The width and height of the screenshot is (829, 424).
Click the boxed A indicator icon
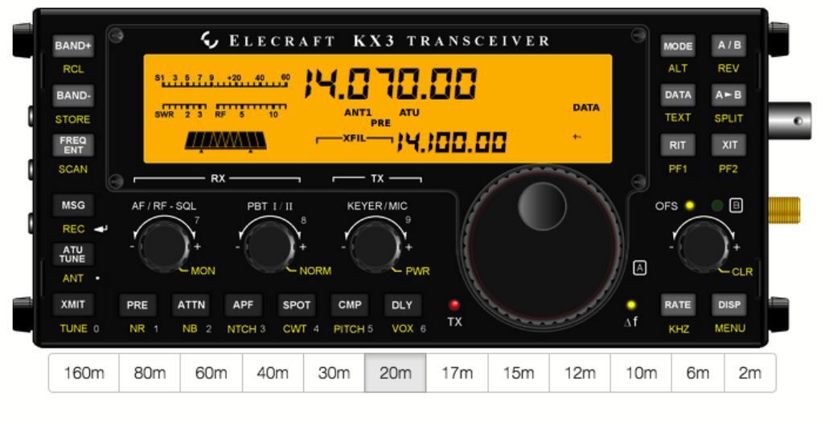coord(639,267)
